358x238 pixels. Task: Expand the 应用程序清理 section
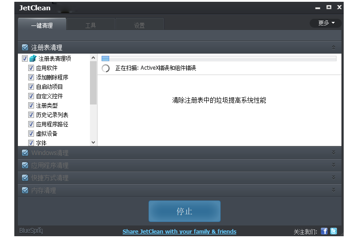click(x=333, y=165)
